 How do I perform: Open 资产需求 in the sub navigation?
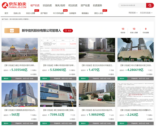click(x=44, y=13)
